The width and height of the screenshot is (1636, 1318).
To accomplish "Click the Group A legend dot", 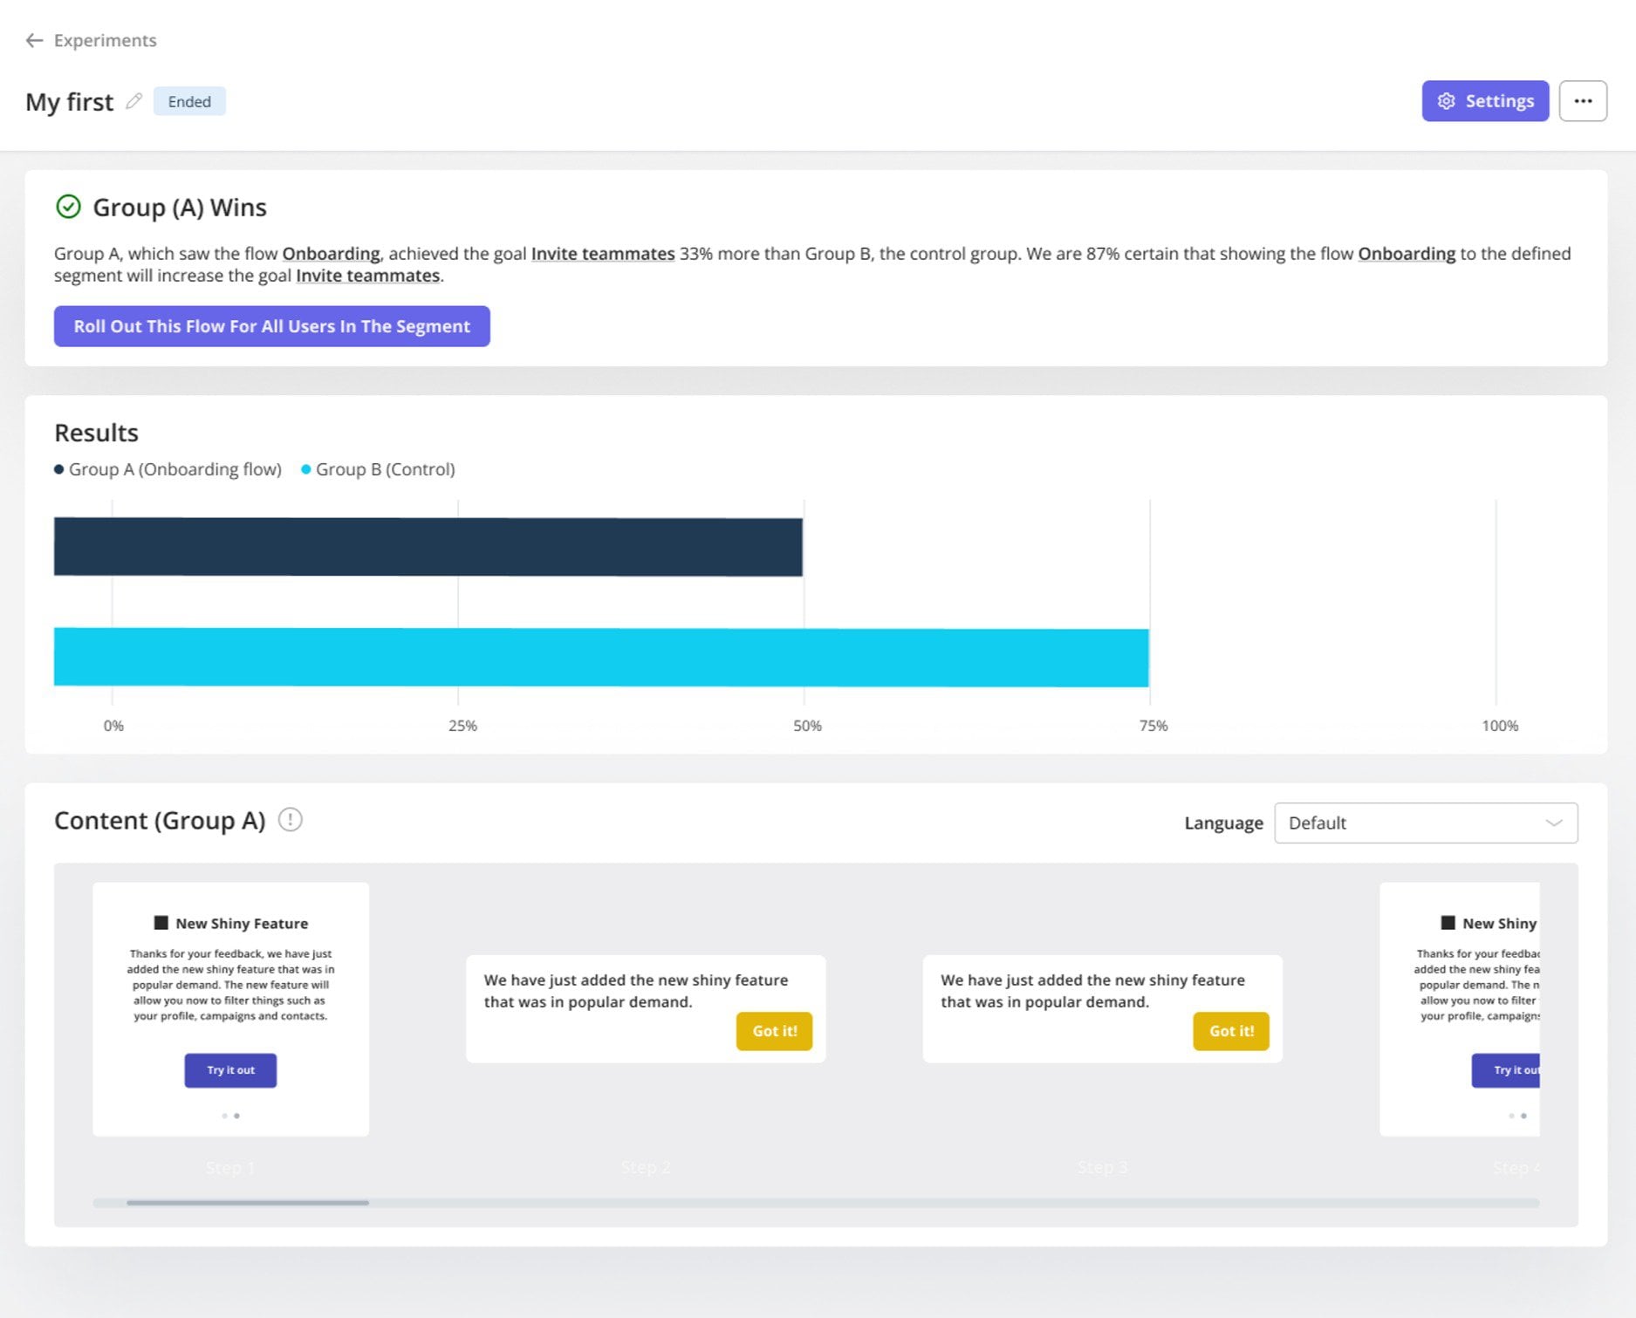I will click(58, 468).
